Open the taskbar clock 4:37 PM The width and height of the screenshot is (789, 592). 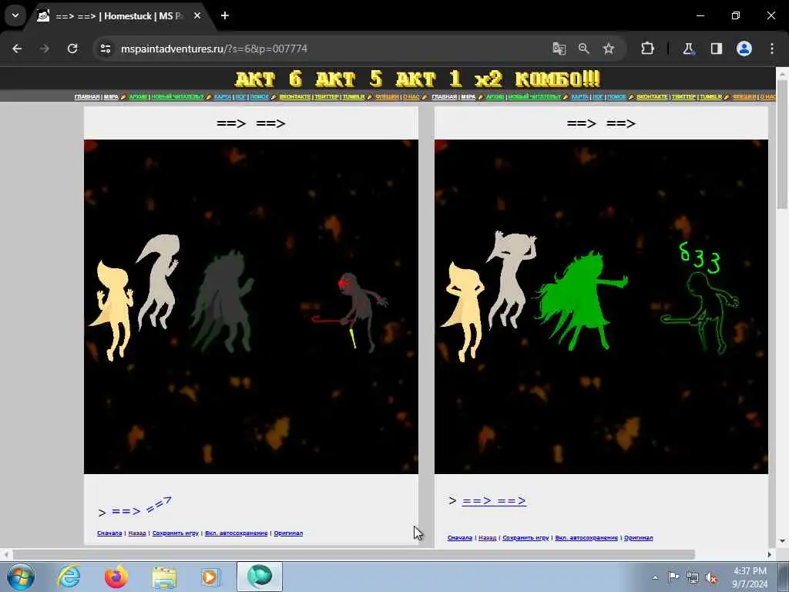click(750, 577)
